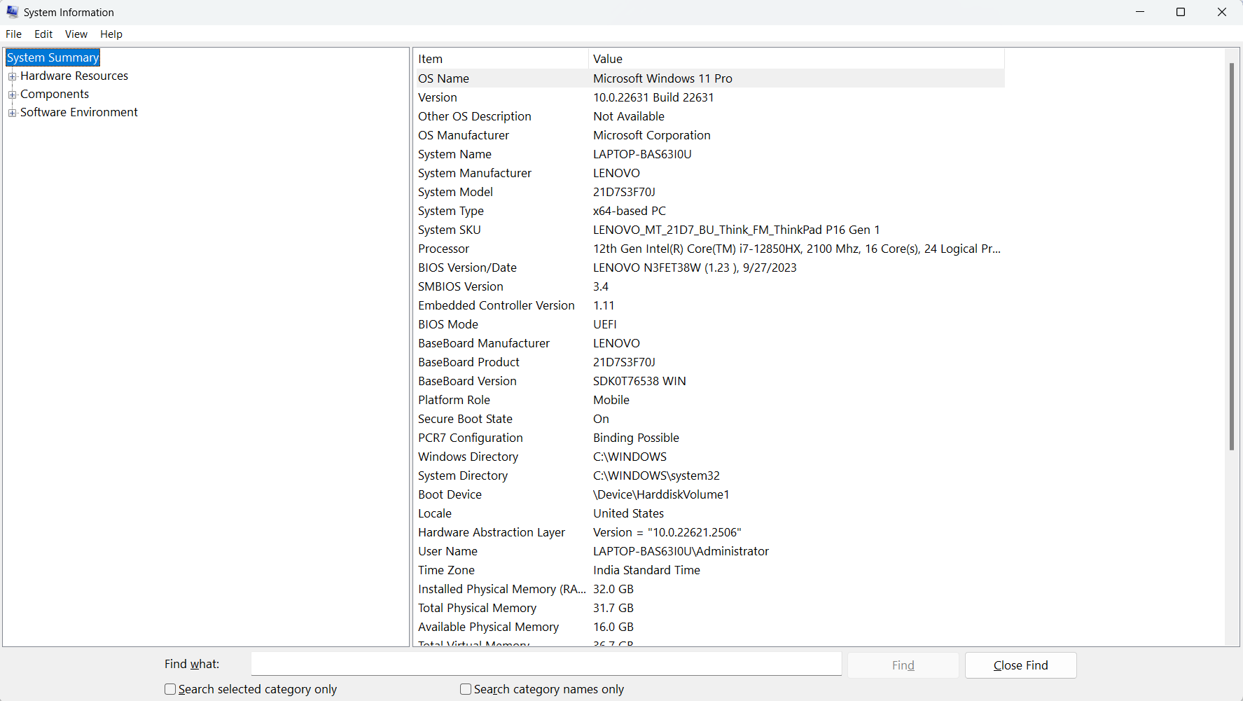This screenshot has width=1243, height=701.
Task: Click the Value column header
Action: pyautogui.click(x=796, y=59)
